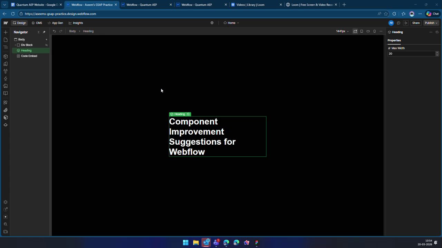442x248 pixels.
Task: Open the video tutorials camera icon
Action: coord(5,232)
